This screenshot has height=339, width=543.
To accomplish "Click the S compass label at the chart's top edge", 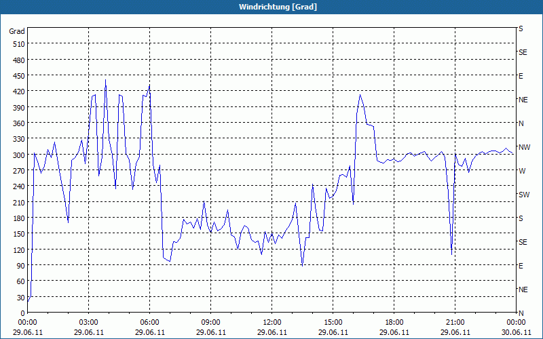I will [x=521, y=28].
